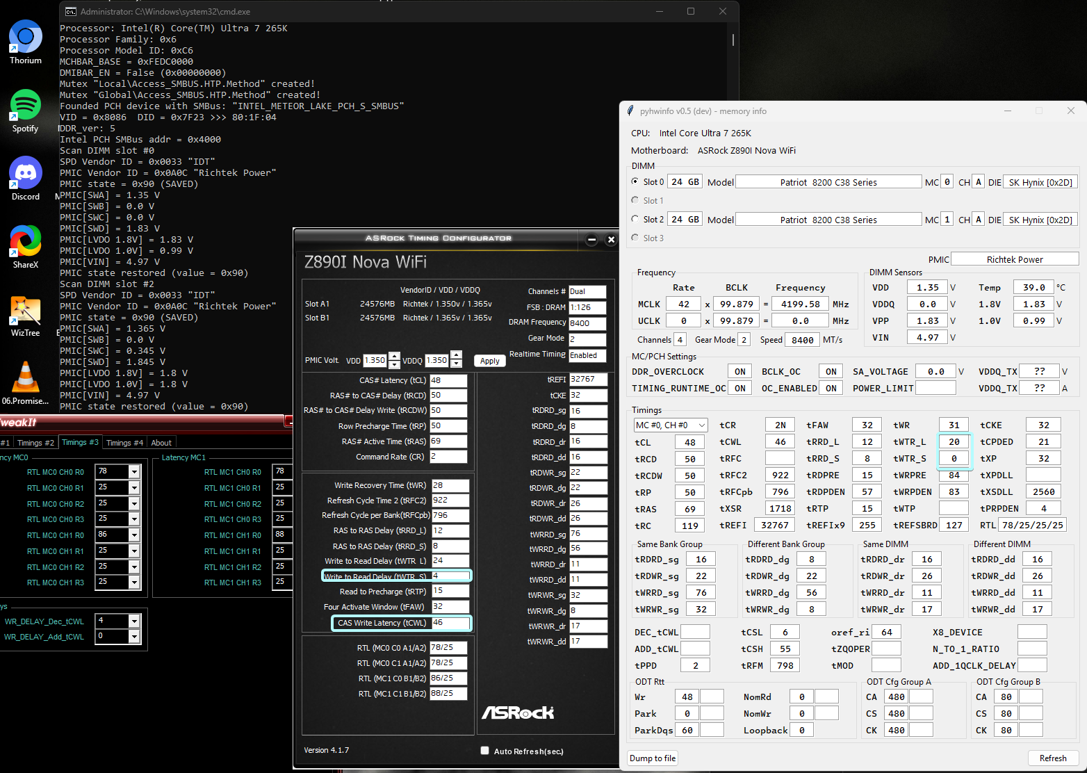Expand the RTL MC0 CH0 R1 dropdown
1087x773 pixels.
tap(134, 488)
